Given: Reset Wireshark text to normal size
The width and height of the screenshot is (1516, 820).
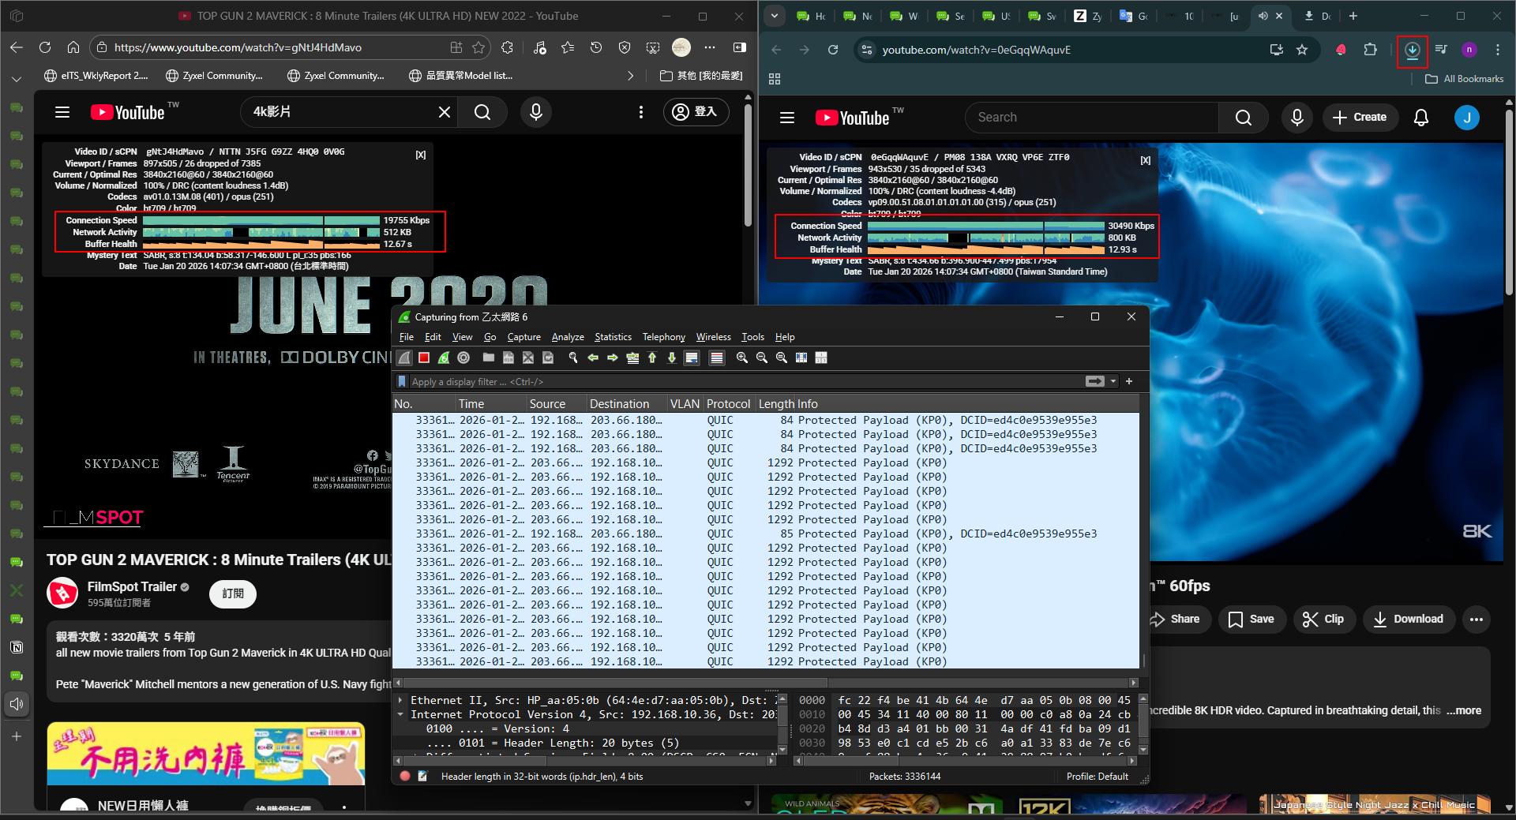Looking at the screenshot, I should click(782, 358).
